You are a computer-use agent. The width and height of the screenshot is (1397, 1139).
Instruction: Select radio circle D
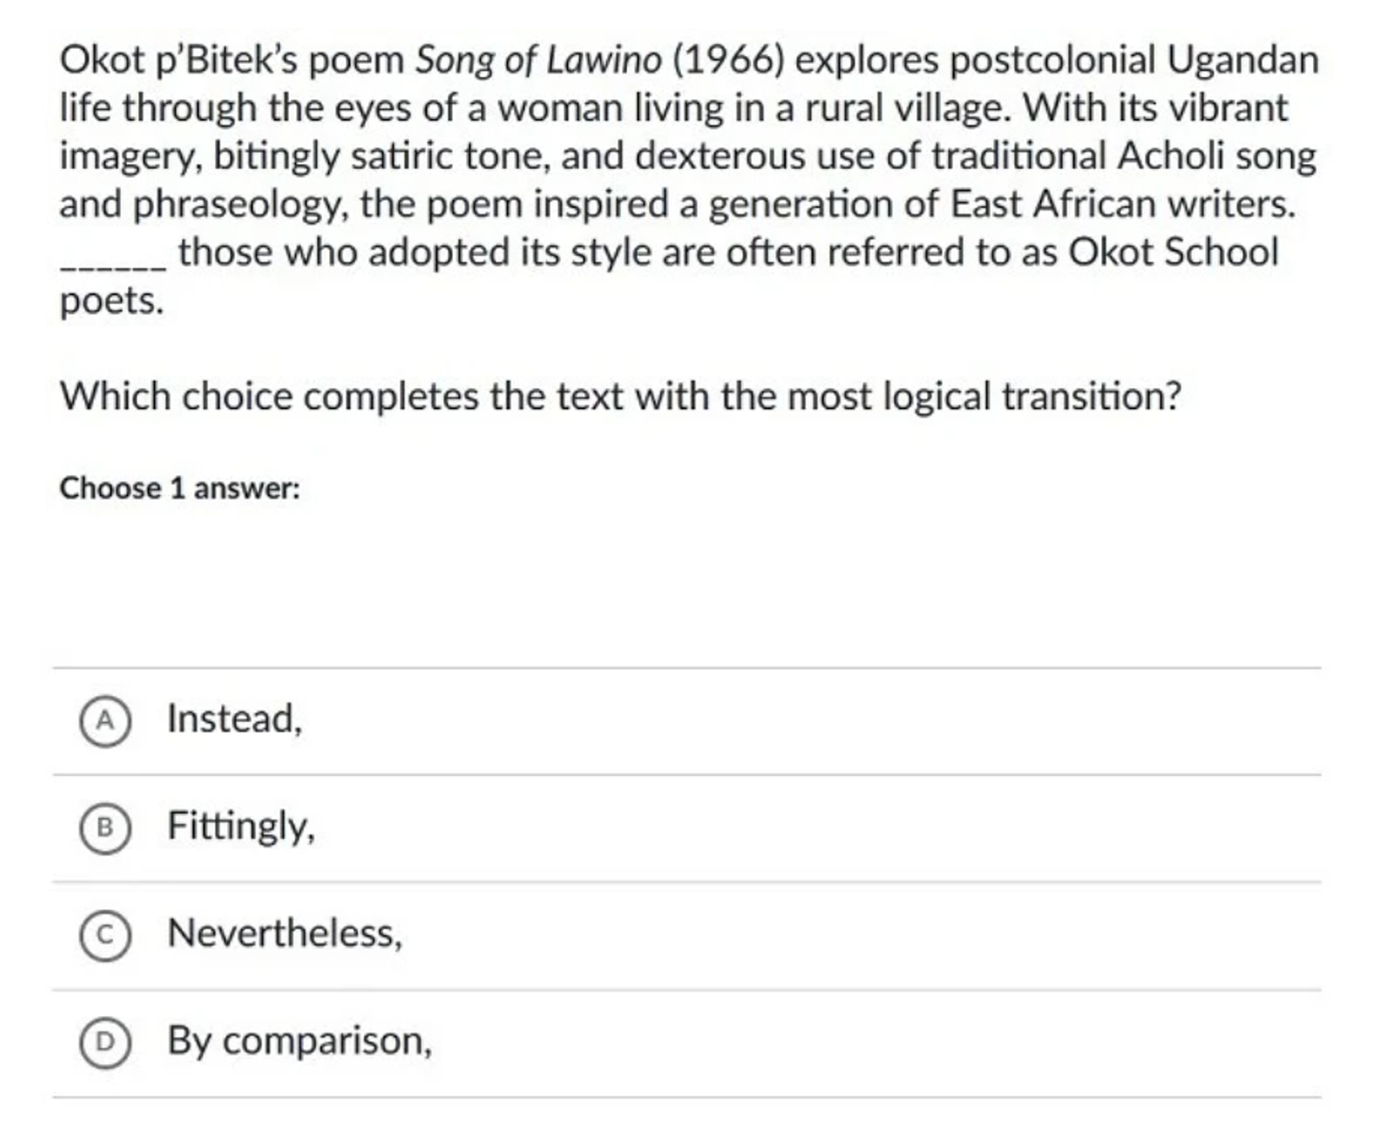(105, 1043)
